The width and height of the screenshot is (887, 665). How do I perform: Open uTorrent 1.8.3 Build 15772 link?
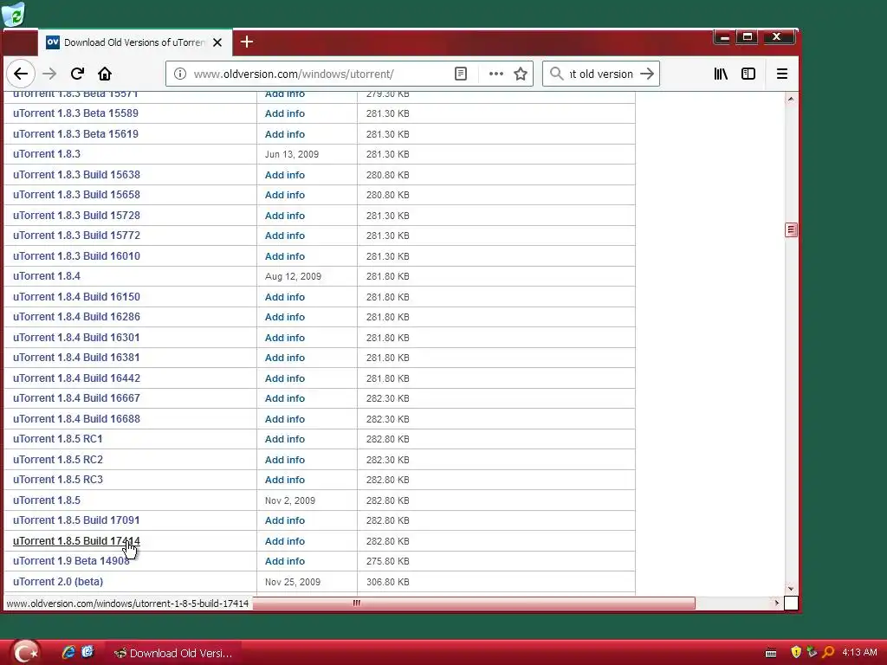click(76, 236)
